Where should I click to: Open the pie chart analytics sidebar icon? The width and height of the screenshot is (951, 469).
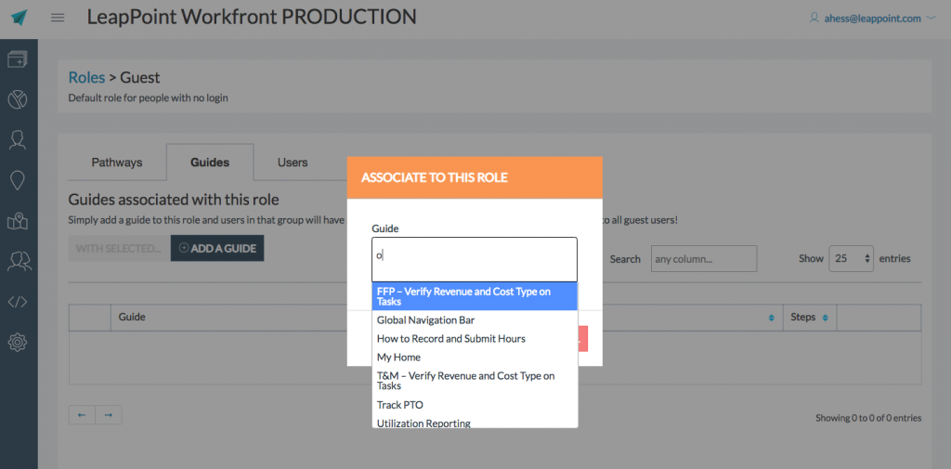18,98
